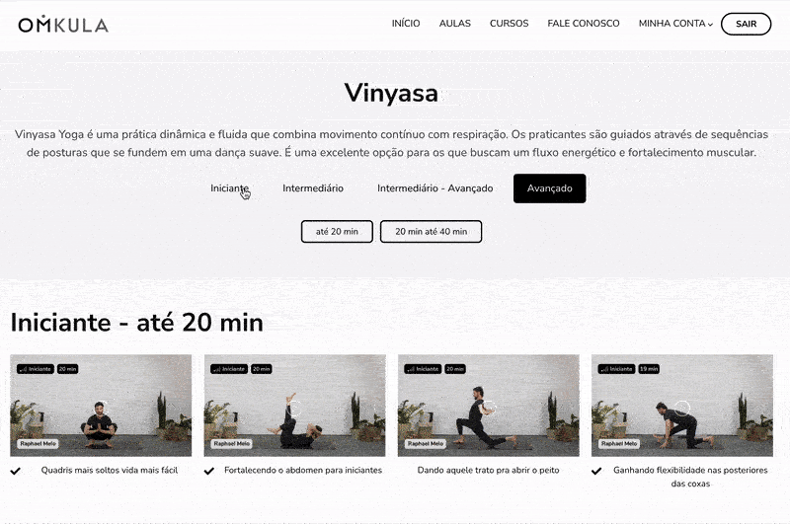Play Dando aquele trato pra abrir o peito video

pyautogui.click(x=488, y=406)
